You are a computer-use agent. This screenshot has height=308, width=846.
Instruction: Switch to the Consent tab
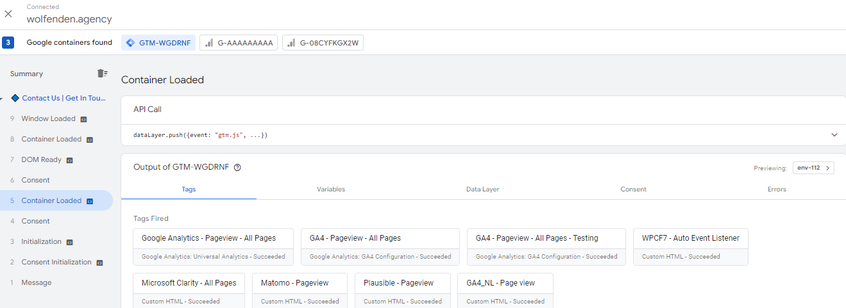633,189
